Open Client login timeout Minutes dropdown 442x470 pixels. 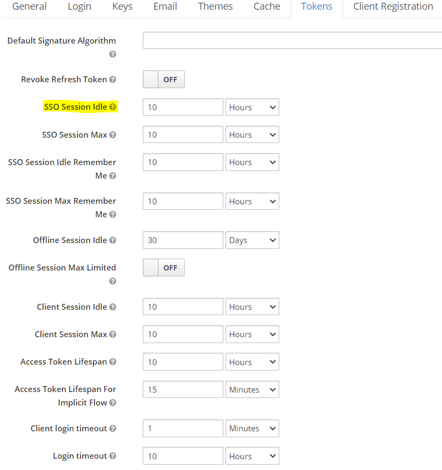(x=252, y=429)
